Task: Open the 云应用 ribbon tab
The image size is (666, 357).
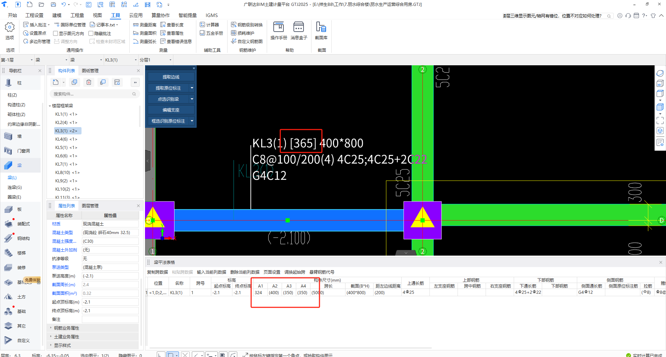Action: coord(136,15)
